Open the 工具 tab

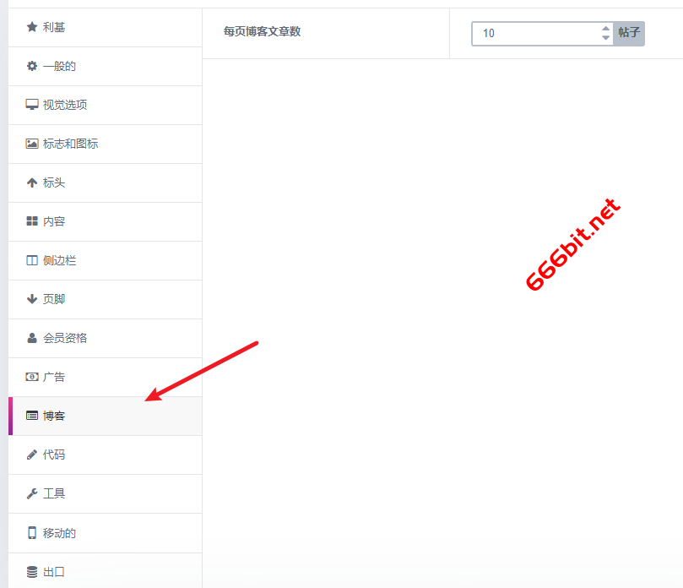coord(105,494)
